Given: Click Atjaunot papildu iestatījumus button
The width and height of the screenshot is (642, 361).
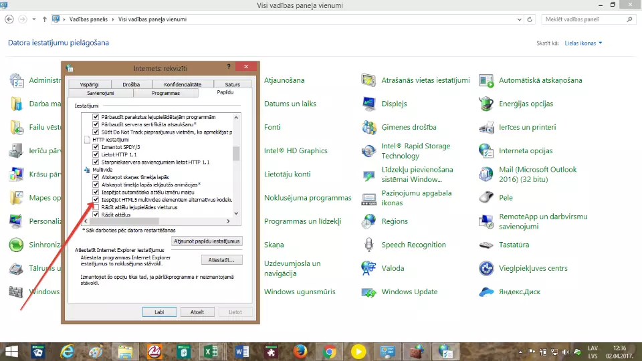Looking at the screenshot, I should click(x=207, y=241).
